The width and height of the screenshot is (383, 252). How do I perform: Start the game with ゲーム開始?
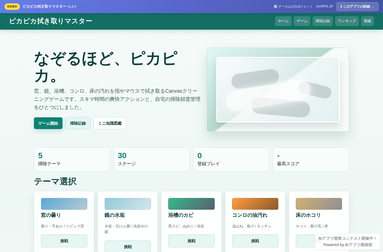click(48, 123)
